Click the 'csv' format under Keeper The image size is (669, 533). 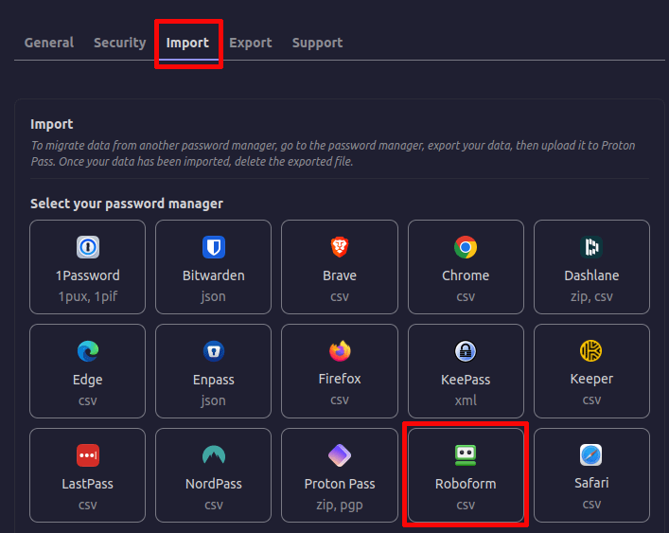tap(591, 400)
